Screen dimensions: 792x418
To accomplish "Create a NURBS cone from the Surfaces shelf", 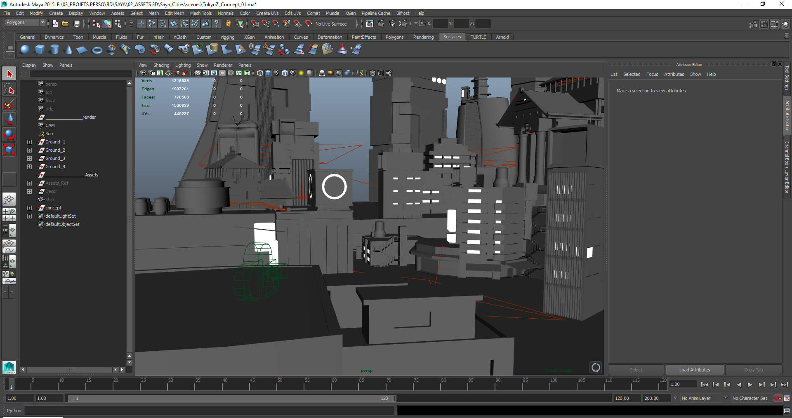I will (x=68, y=49).
